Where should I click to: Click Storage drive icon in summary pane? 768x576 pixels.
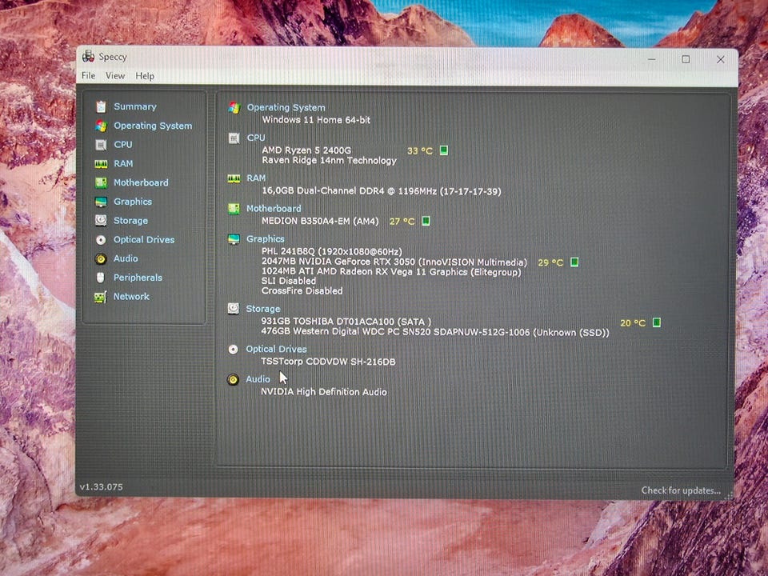233,309
